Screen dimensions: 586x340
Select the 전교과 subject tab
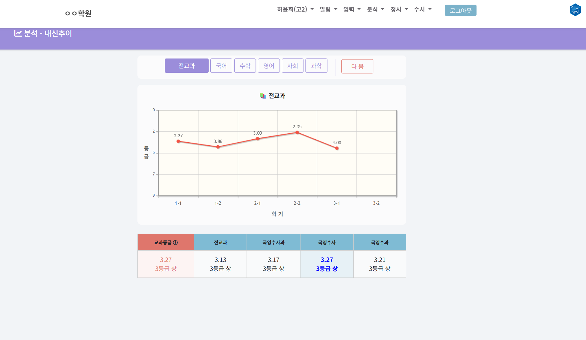[x=186, y=66]
